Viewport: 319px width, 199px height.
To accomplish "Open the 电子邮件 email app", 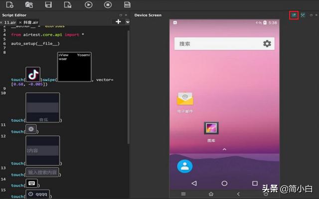I will [x=185, y=102].
